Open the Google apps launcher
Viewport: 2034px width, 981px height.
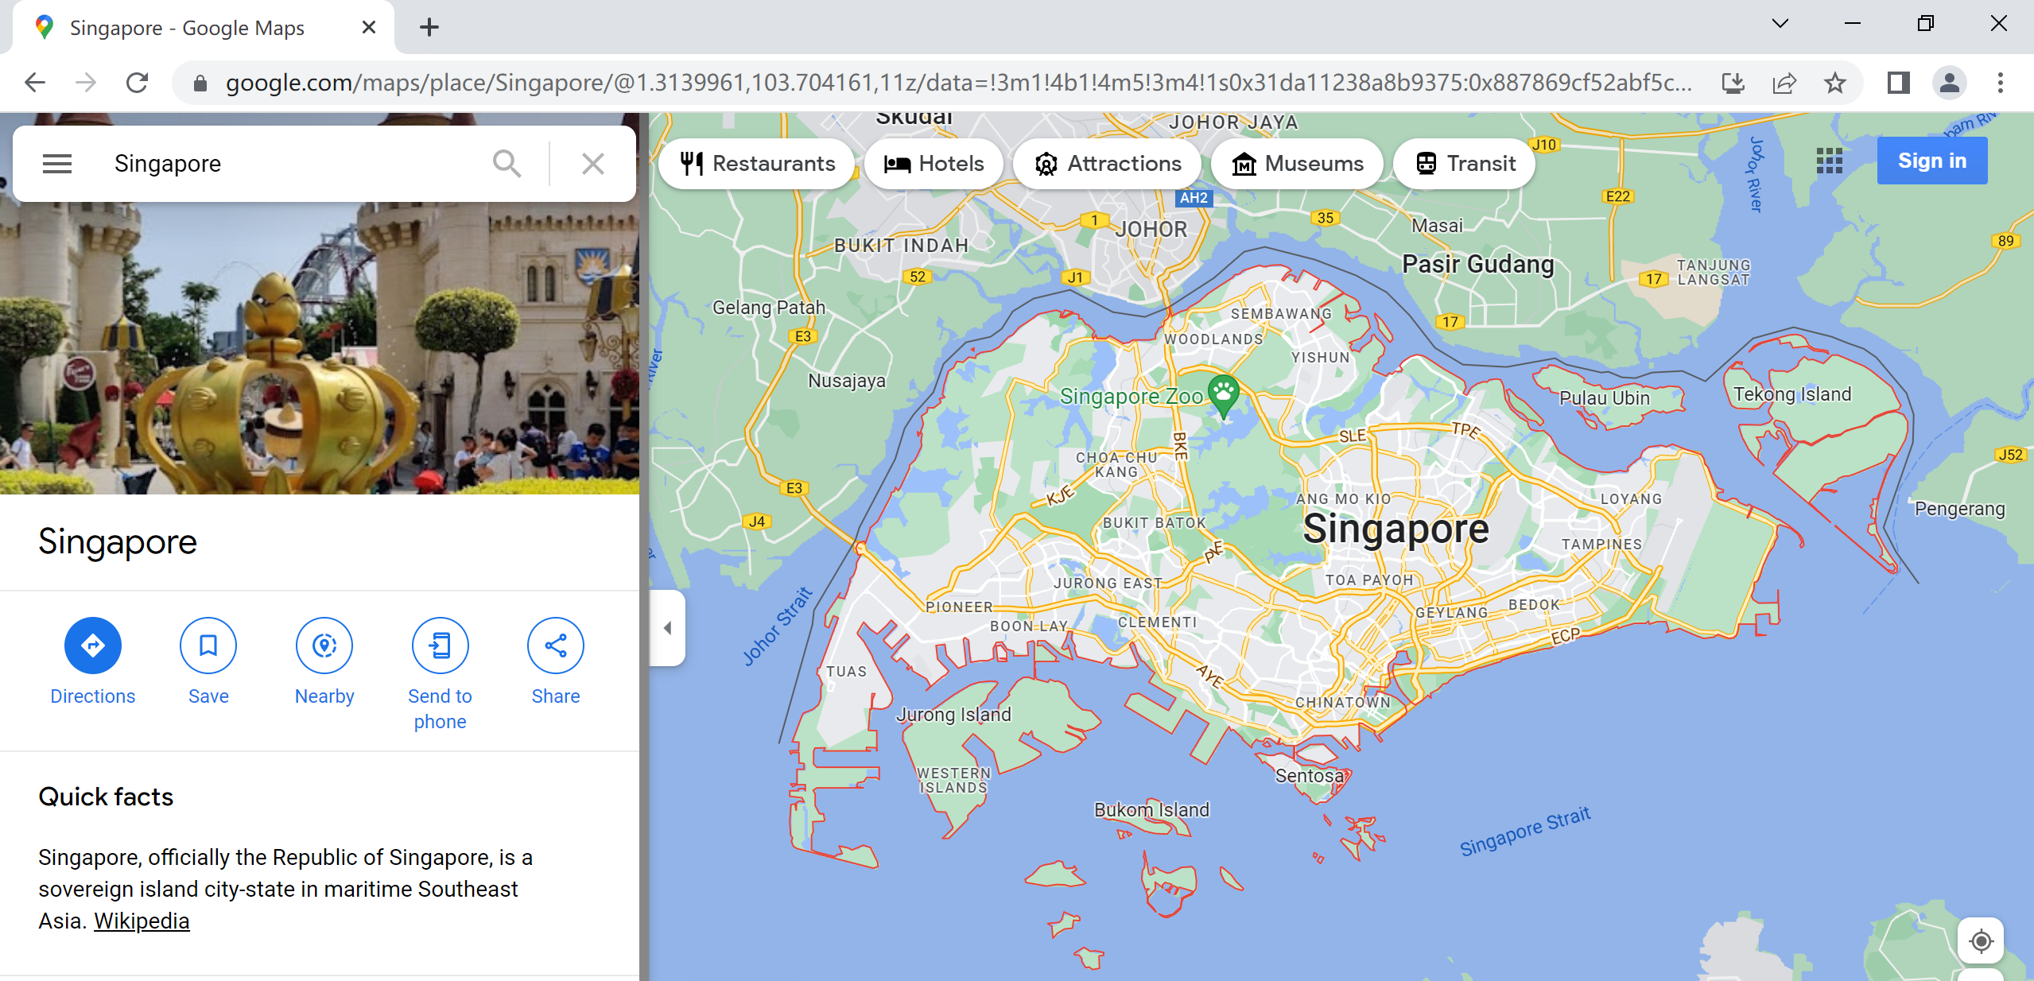(1829, 161)
